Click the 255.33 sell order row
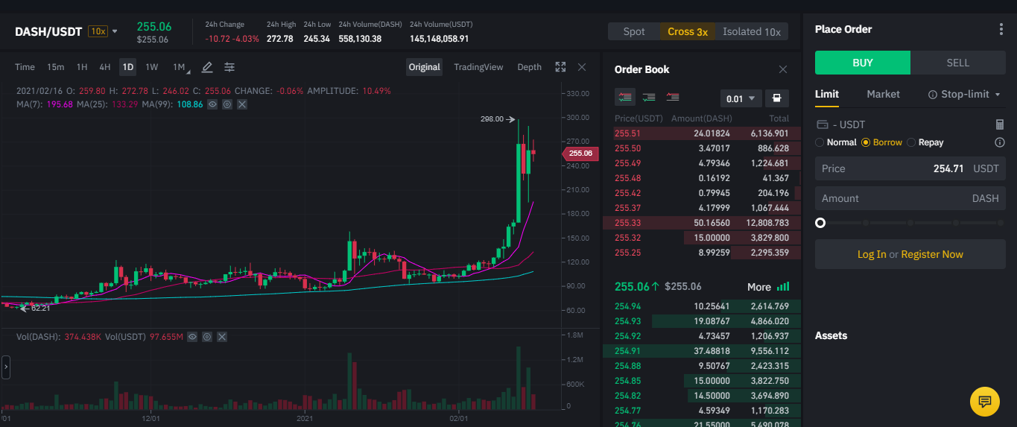Screen dimensions: 1017x427 701,223
